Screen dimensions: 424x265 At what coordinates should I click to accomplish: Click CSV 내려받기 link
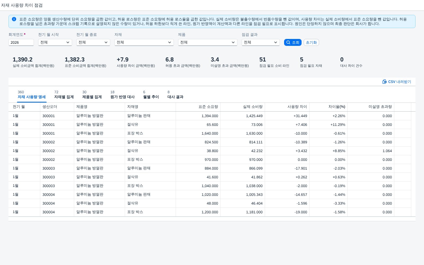[x=397, y=82]
